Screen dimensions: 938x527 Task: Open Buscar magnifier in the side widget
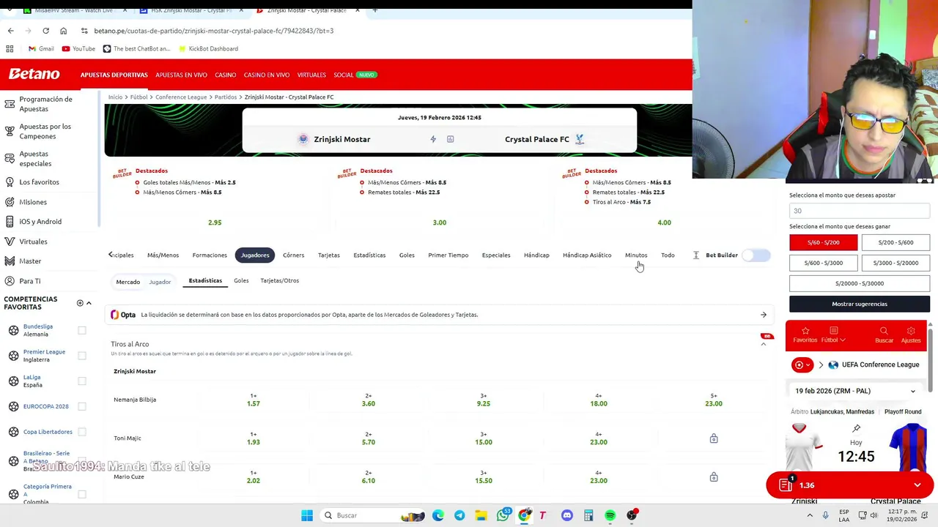click(884, 334)
